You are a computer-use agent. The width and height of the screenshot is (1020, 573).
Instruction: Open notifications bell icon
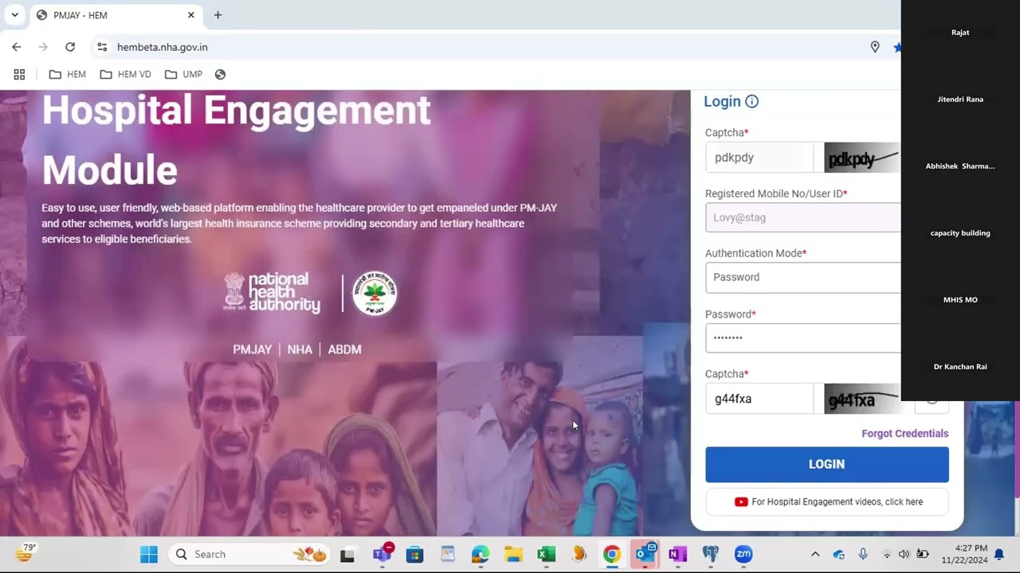pyautogui.click(x=998, y=555)
